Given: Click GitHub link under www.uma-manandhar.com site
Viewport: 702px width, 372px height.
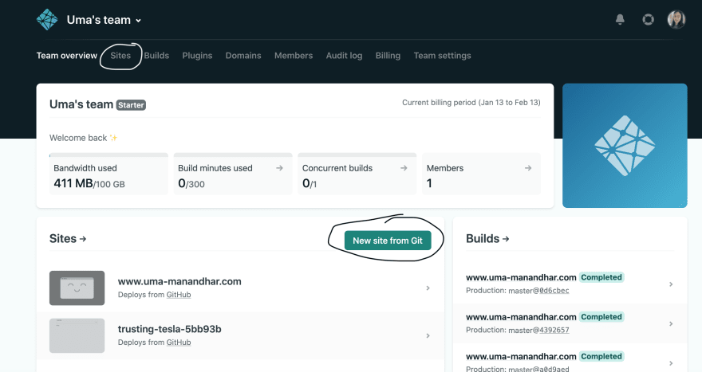Looking at the screenshot, I should tap(179, 295).
